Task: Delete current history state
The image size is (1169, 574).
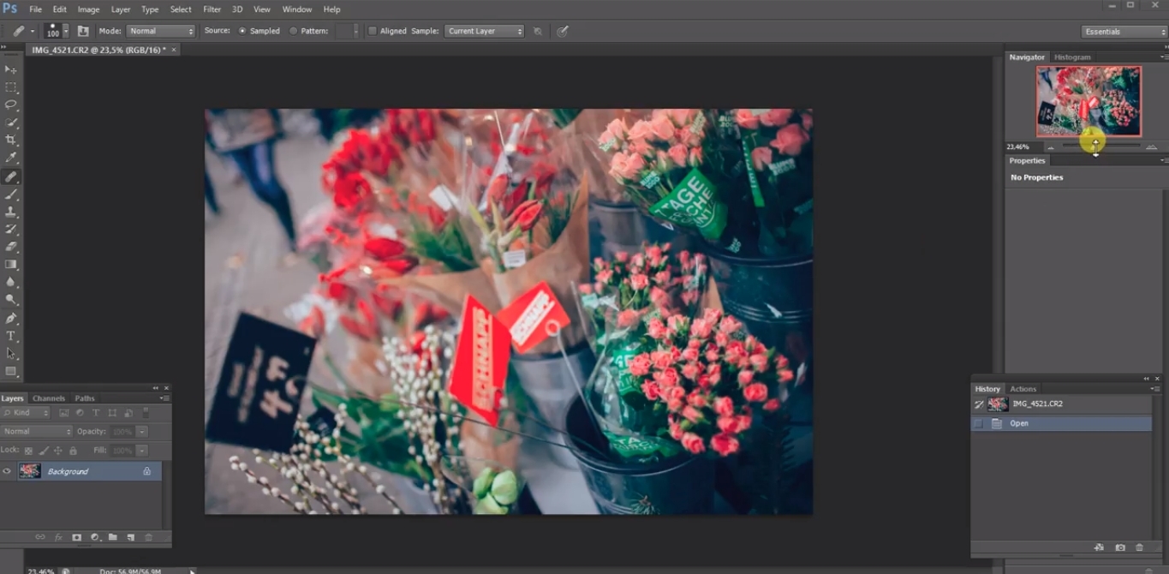Action: tap(1139, 547)
